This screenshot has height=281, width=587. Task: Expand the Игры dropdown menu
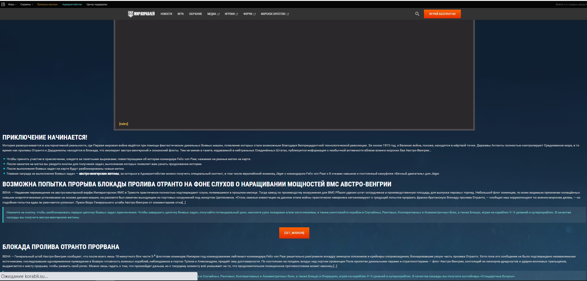(12, 4)
